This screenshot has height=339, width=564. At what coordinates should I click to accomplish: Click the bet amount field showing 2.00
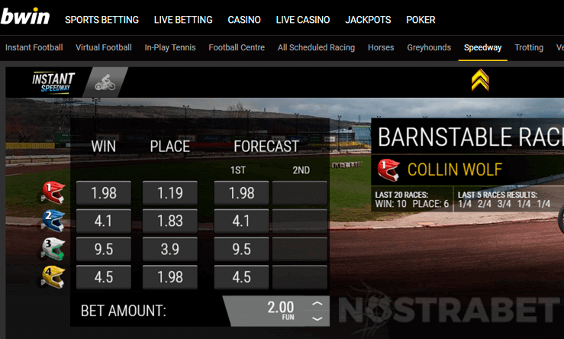point(276,311)
